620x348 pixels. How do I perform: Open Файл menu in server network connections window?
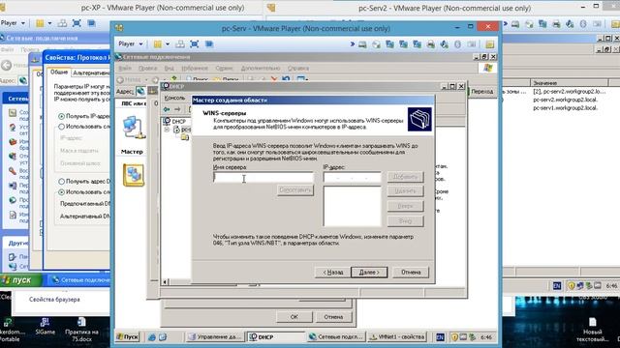[125, 68]
